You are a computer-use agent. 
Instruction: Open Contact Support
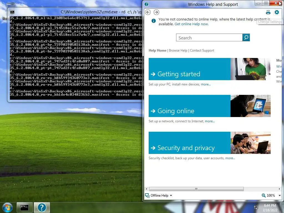[202, 50]
